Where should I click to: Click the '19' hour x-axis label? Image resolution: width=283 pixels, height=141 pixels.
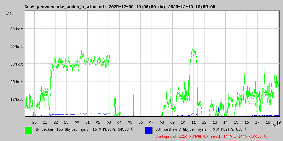(x=278, y=122)
